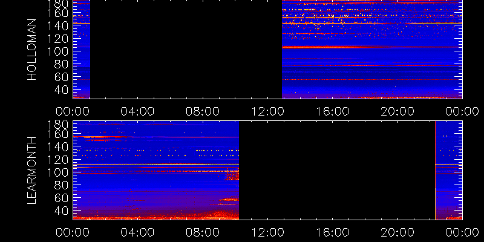
Task: Click 08:00 under the Holloman spectrogram
Action: (203, 111)
